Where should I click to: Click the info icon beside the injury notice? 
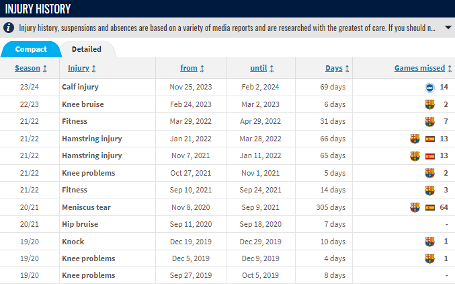[x=9, y=28]
